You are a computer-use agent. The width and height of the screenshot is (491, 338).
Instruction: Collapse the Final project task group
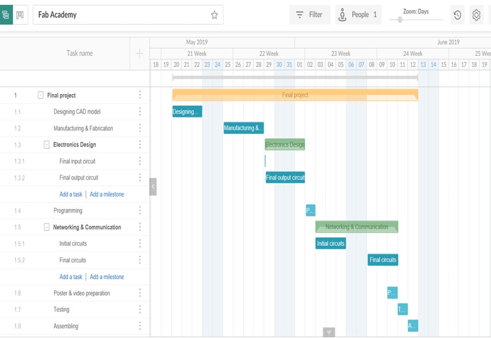(x=41, y=95)
